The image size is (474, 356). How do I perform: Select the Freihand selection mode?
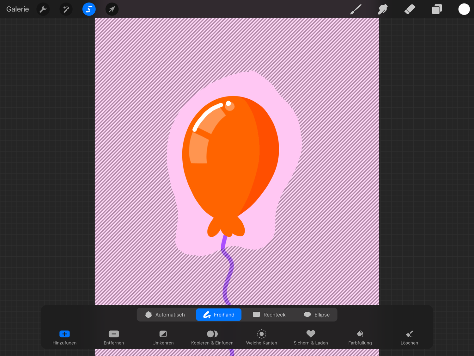[x=218, y=315]
